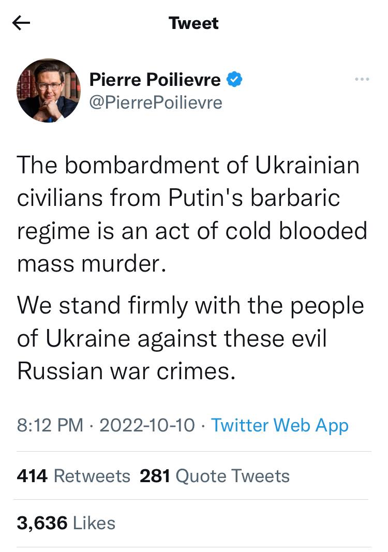This screenshot has width=388, height=552.
Task: Click the blue verified badge
Action: pos(234,79)
